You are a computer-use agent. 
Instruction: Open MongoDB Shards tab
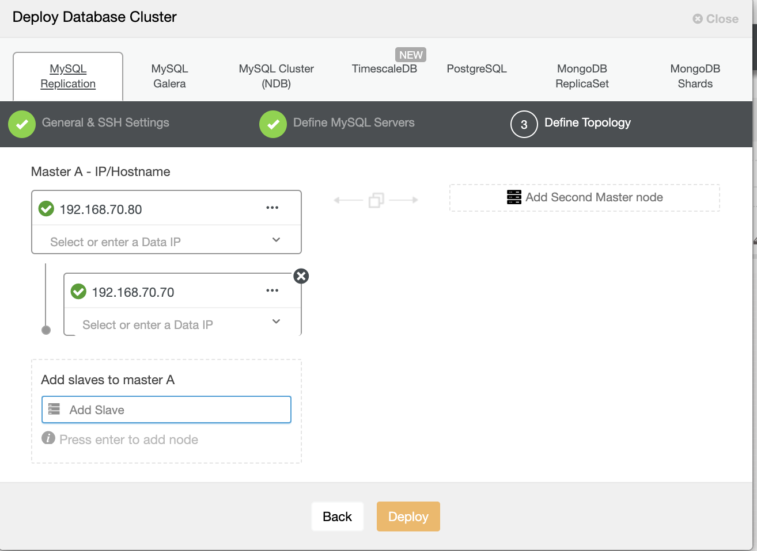point(695,76)
